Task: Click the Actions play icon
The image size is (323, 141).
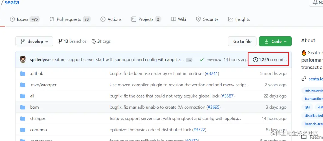Action: click(103, 19)
